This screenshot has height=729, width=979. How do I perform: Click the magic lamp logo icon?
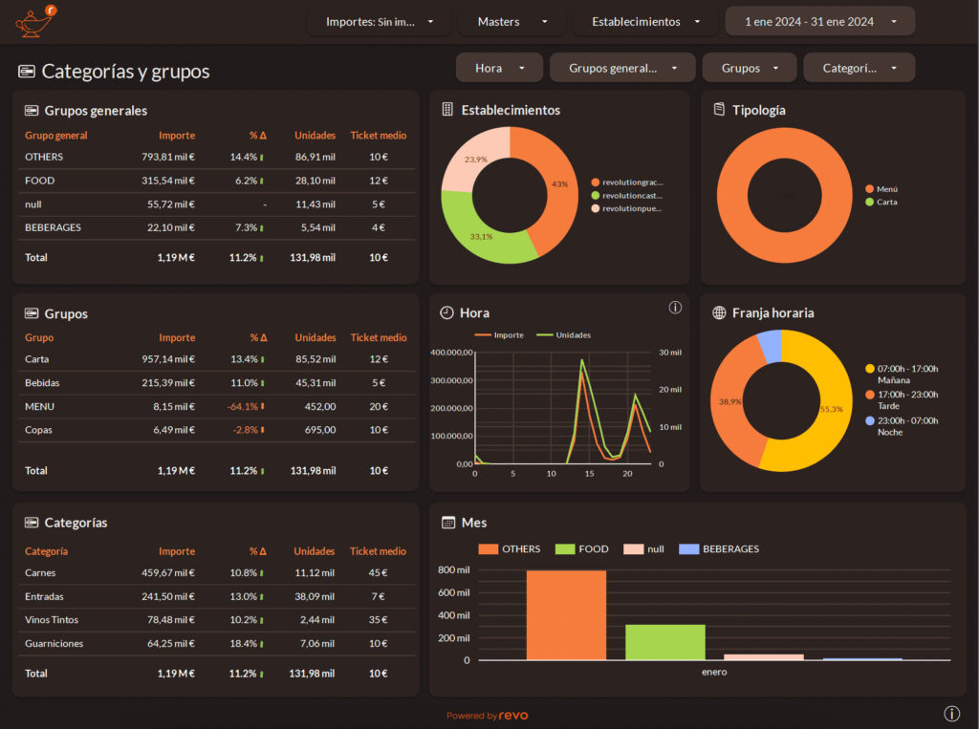[35, 21]
